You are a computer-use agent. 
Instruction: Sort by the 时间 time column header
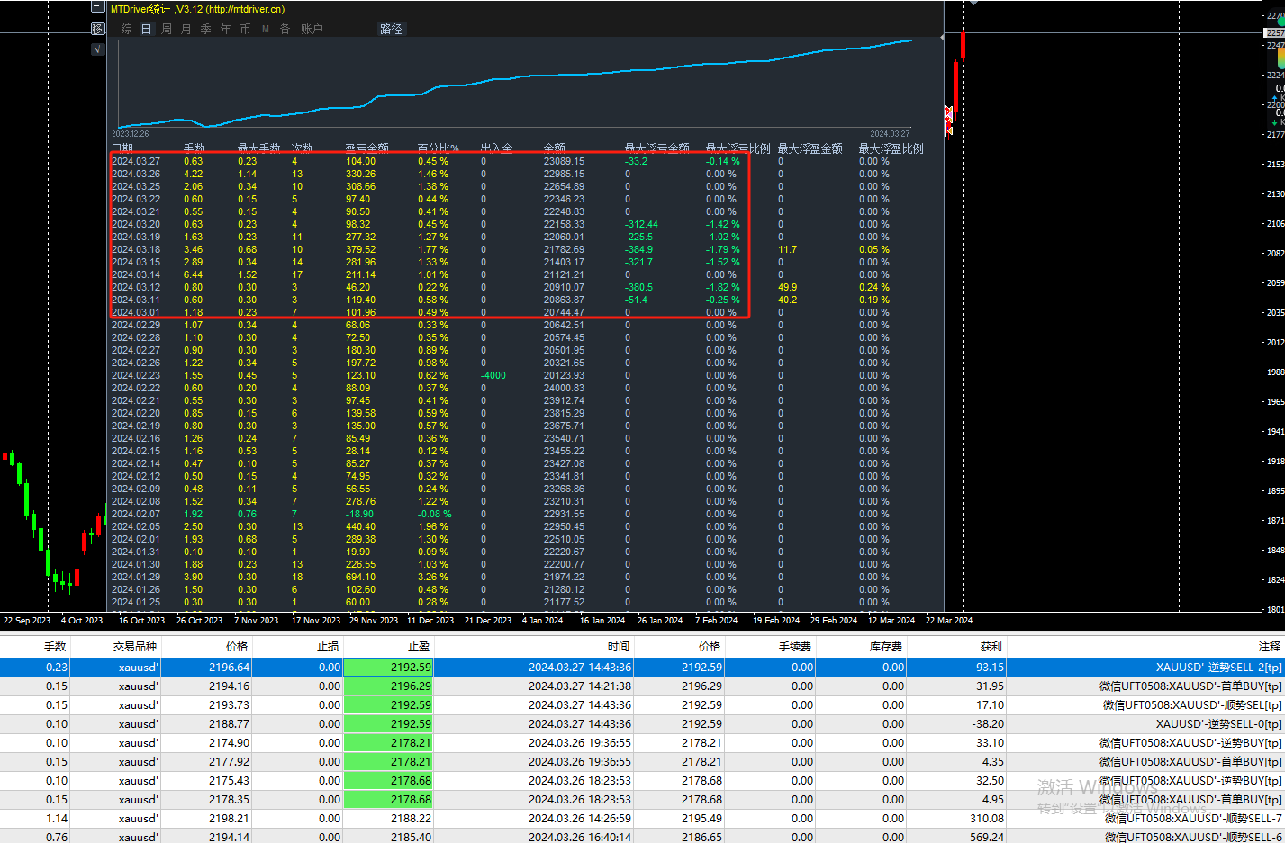tap(618, 646)
